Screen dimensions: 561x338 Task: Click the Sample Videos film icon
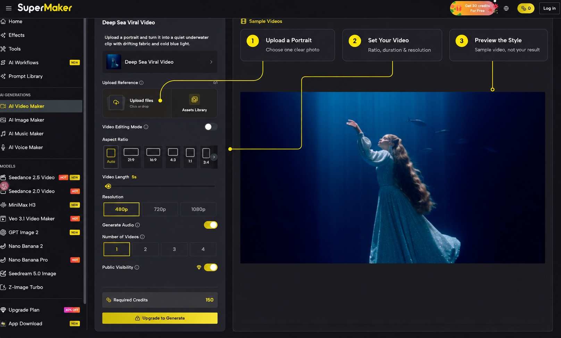[x=243, y=22]
